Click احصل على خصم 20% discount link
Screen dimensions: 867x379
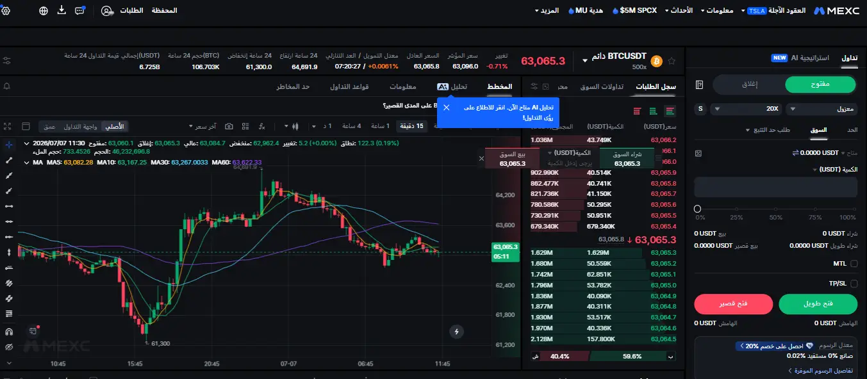774,346
